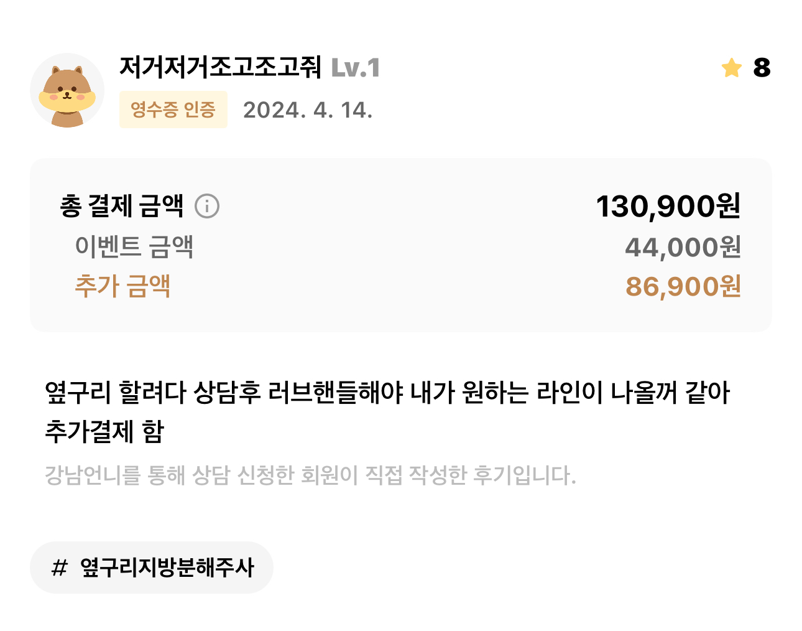Click the total amount 130,900원
The width and height of the screenshot is (802, 631).
point(668,206)
